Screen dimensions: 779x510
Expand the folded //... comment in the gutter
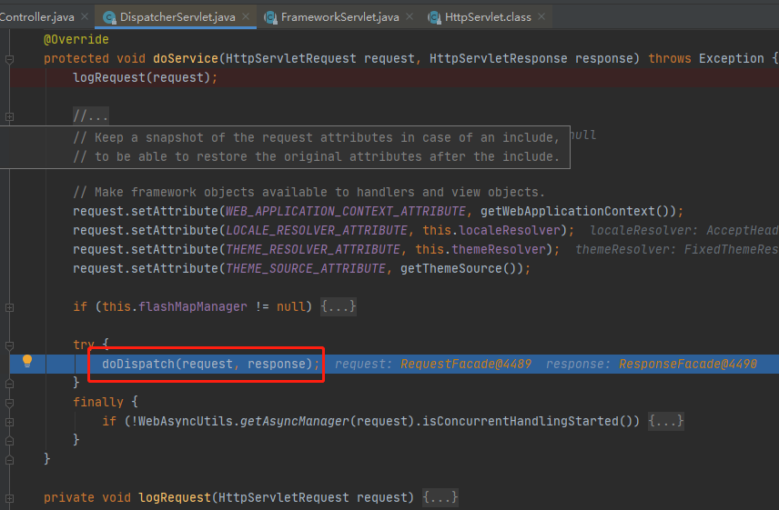click(x=9, y=117)
